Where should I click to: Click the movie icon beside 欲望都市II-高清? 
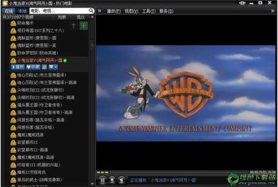[13, 150]
